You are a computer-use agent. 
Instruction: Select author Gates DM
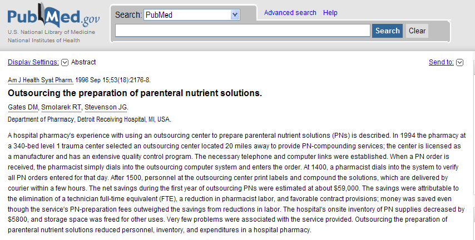tap(23, 107)
